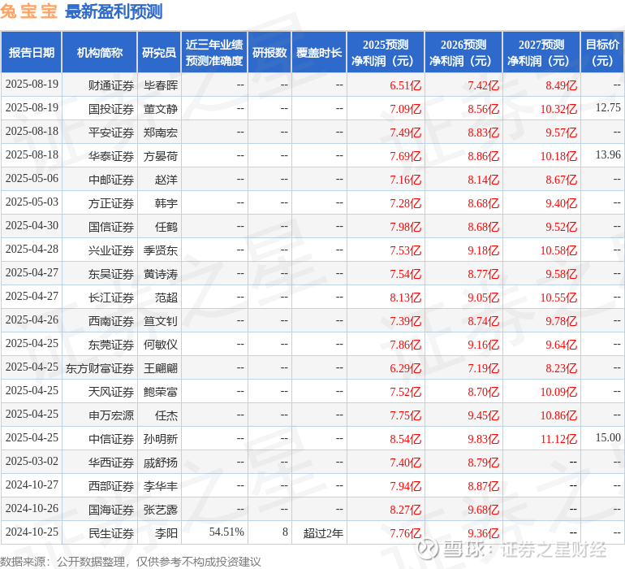Click researcher name 董文静
The image size is (625, 569).
coord(161,109)
